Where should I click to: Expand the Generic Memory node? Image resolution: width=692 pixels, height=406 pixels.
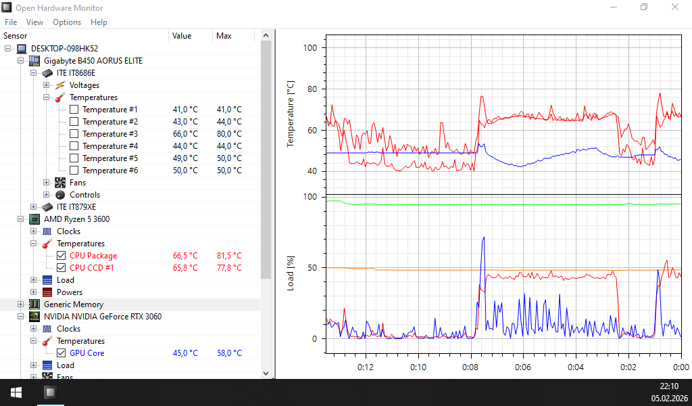20,304
